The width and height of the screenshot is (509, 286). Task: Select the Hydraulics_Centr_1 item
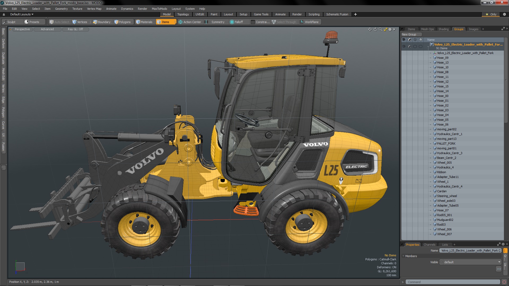[x=450, y=134]
